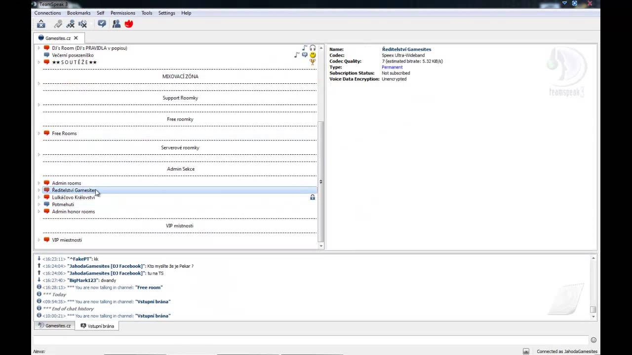Click the Ředitelství Gamesites channel icon
The height and width of the screenshot is (355, 632).
(x=47, y=190)
